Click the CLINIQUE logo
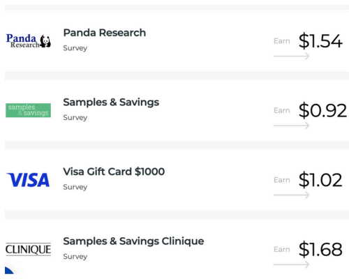The height and width of the screenshot is (279, 349). pyautogui.click(x=28, y=249)
